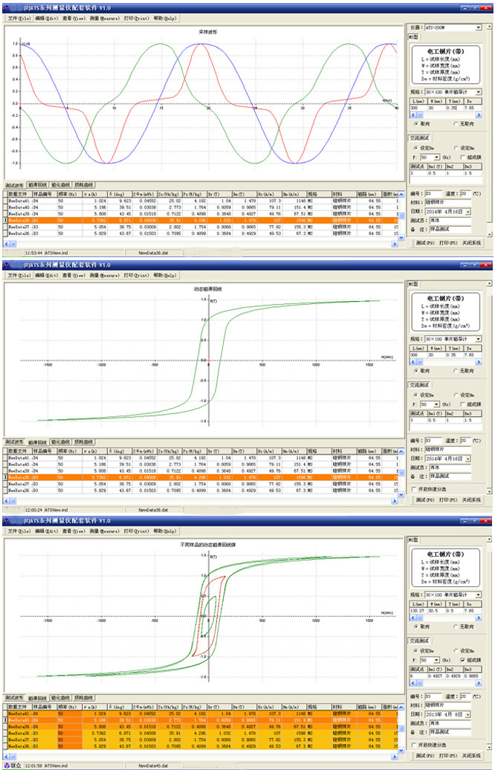Open 帮助(Help) menu in bottom window
495x770 pixels.
165,531
